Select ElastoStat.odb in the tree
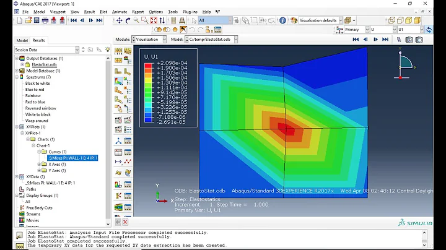 point(44,64)
